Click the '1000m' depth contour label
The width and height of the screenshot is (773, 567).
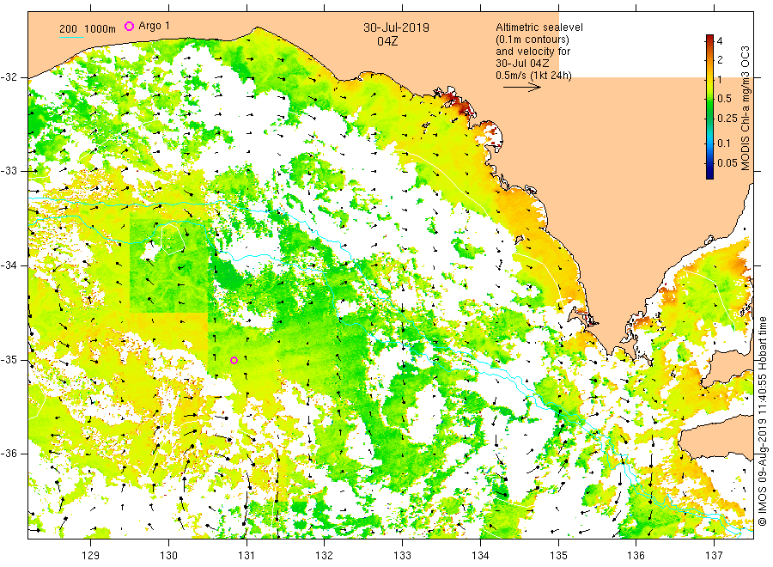[x=100, y=29]
